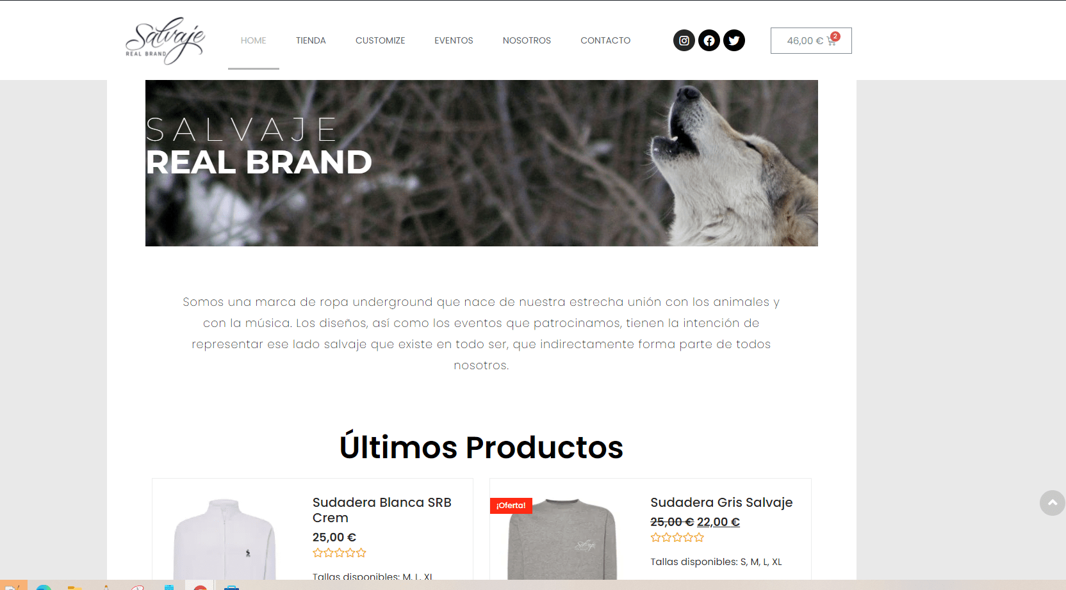The width and height of the screenshot is (1066, 590).
Task: Go to the HOME menu item
Action: (x=254, y=40)
